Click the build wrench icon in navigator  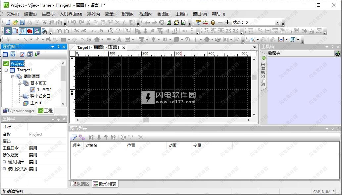pos(30,54)
